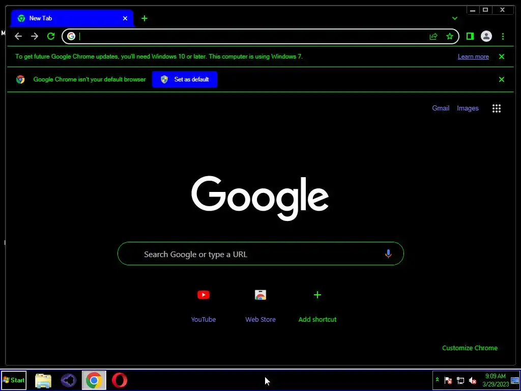Dismiss the Windows 10 update notice
The width and height of the screenshot is (521, 391).
tap(502, 57)
